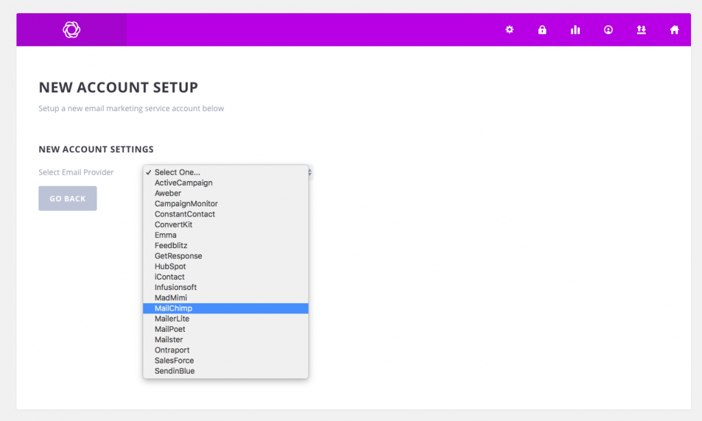Viewport: 702px width, 421px height.
Task: Pick CampaignMonitor provider
Action: coord(226,204)
